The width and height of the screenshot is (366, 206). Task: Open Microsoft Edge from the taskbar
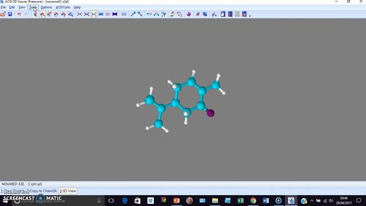(125, 201)
